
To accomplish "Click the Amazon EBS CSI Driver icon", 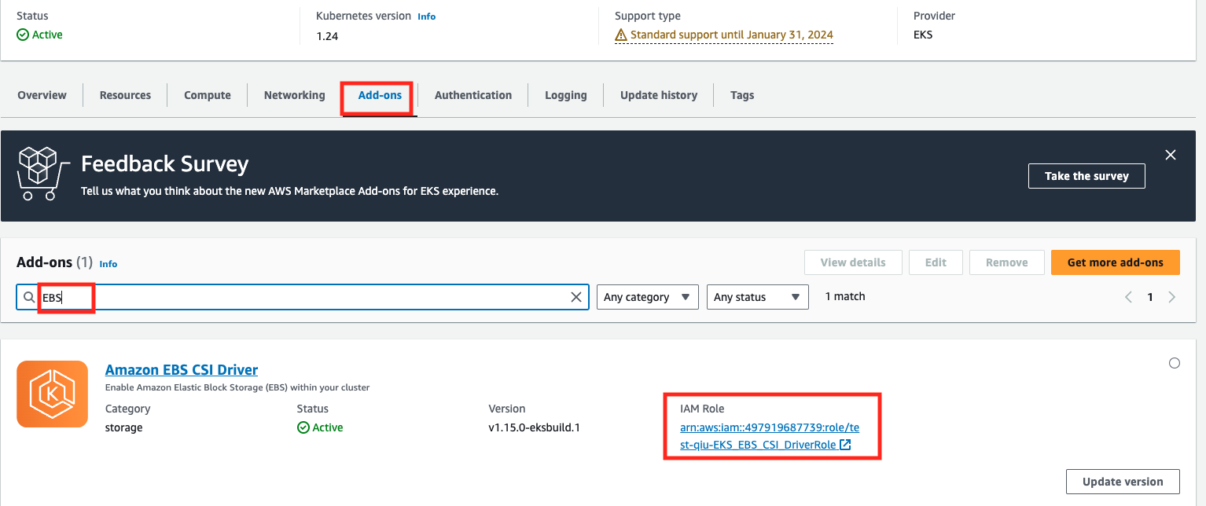I will [52, 394].
